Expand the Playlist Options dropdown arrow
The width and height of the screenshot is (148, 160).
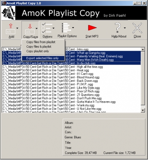click(x=73, y=28)
